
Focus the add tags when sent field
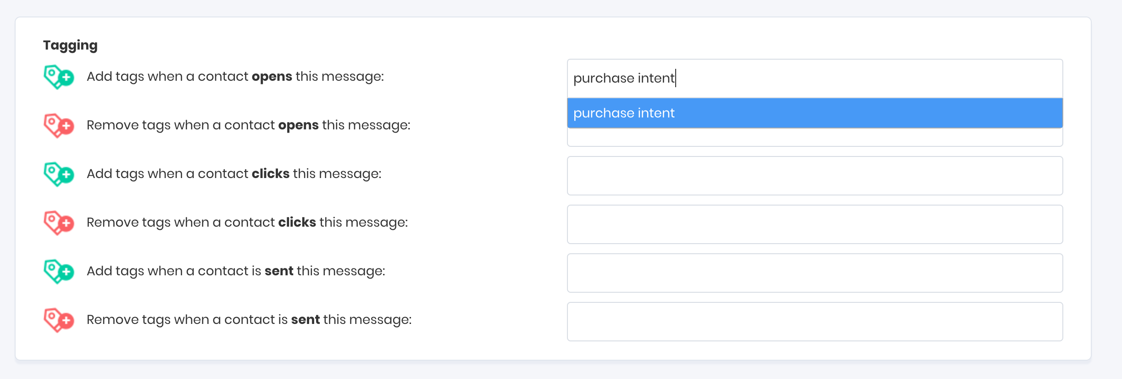815,273
